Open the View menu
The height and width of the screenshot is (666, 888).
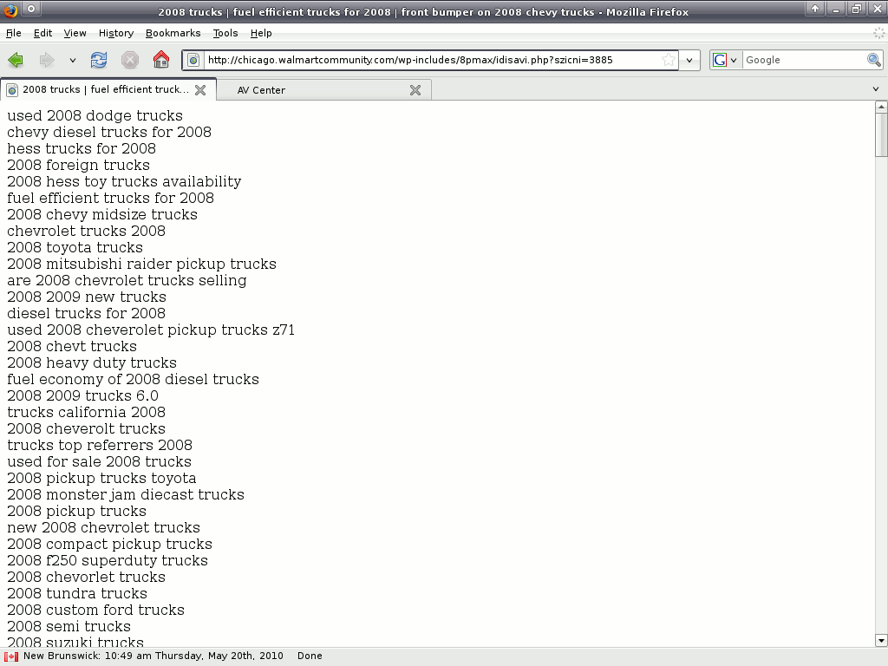click(75, 33)
